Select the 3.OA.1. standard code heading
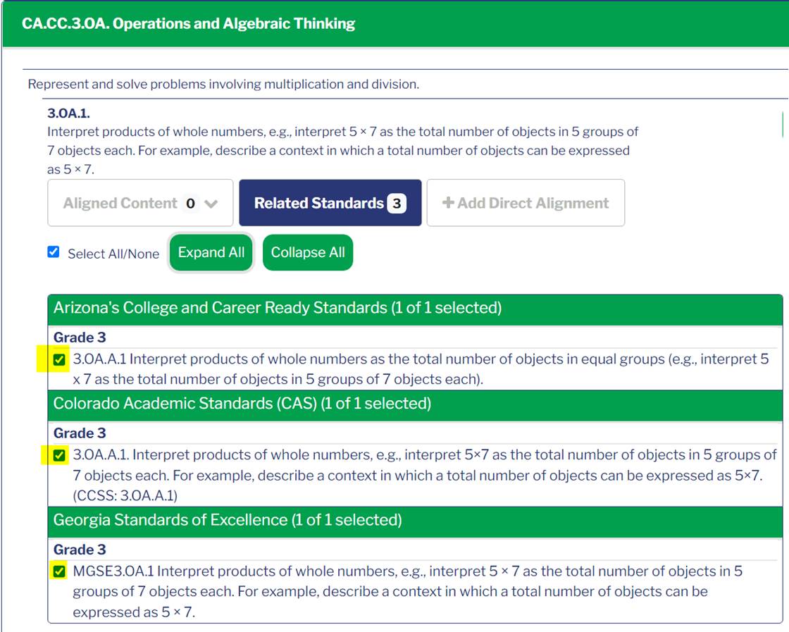Image resolution: width=789 pixels, height=632 pixels. 68,113
